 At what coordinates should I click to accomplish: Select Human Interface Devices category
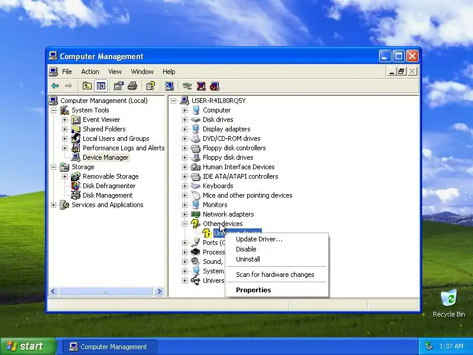(x=239, y=167)
